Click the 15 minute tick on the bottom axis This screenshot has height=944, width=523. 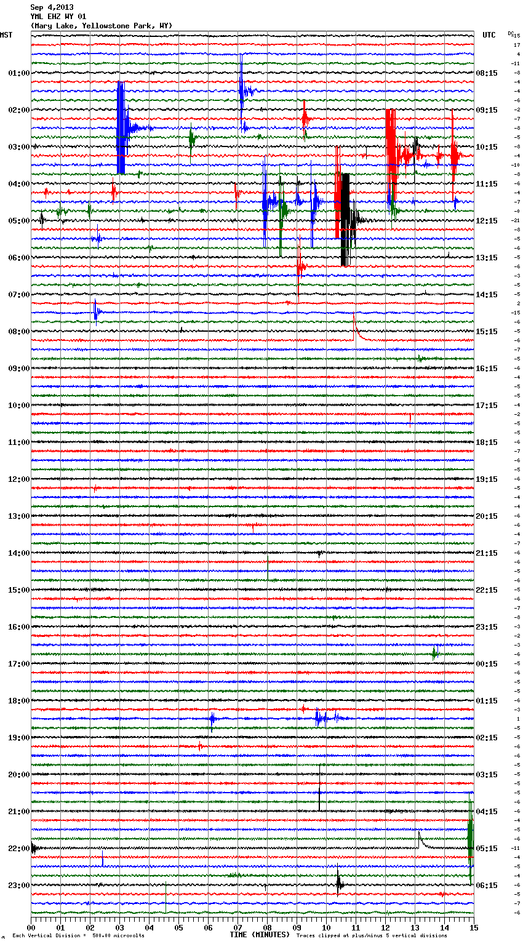point(473,927)
